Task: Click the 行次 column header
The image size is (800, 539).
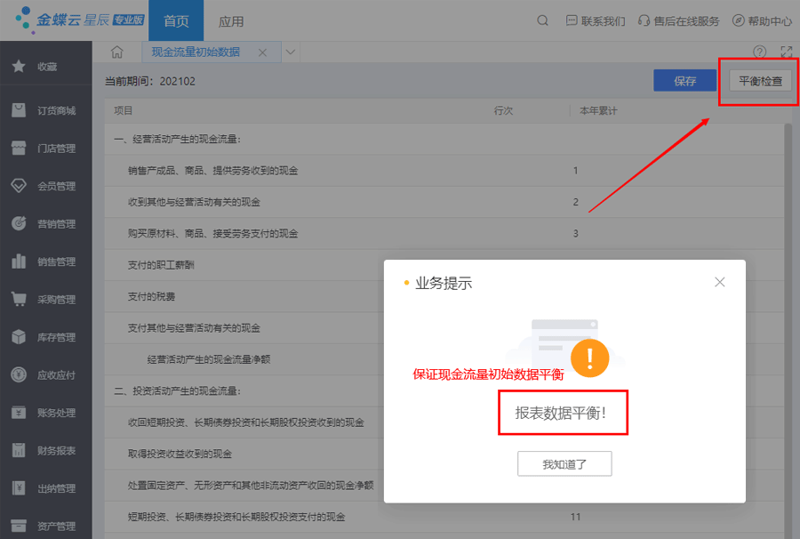Action: [x=503, y=111]
